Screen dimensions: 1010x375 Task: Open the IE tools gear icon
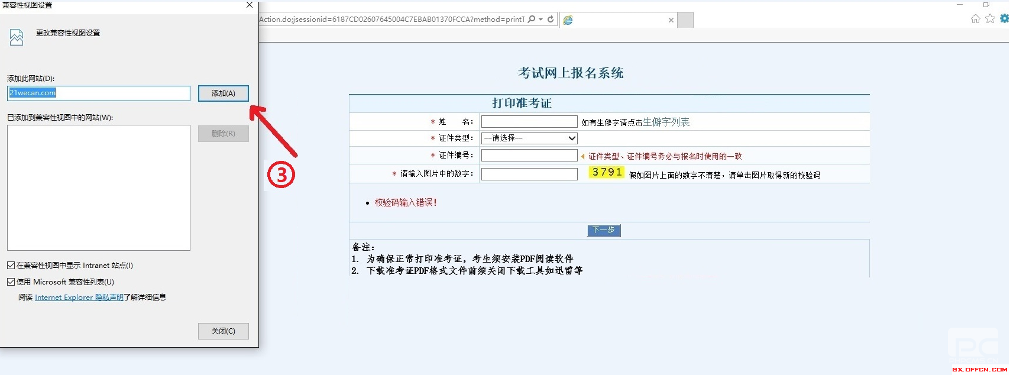1004,19
